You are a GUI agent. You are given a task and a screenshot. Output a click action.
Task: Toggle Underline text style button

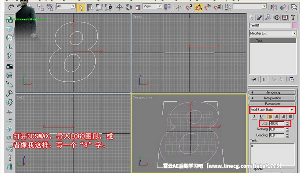coord(261,117)
